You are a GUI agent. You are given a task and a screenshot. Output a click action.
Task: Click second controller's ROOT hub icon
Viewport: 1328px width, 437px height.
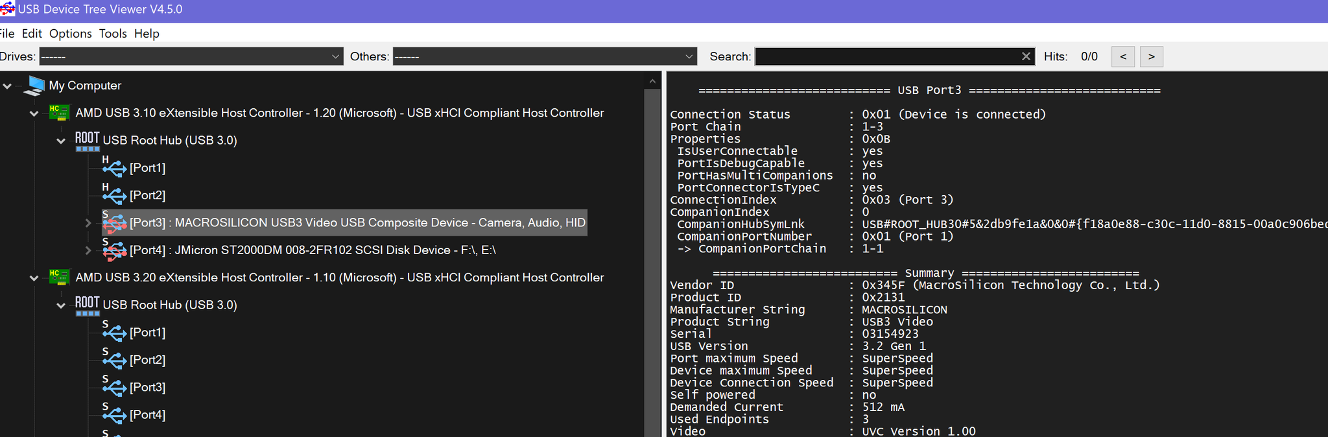pos(88,305)
